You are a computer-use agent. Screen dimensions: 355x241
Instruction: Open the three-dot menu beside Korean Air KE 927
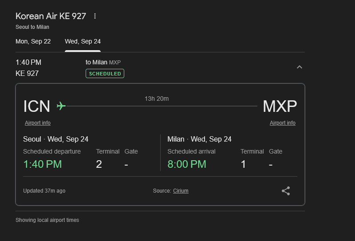pyautogui.click(x=95, y=16)
